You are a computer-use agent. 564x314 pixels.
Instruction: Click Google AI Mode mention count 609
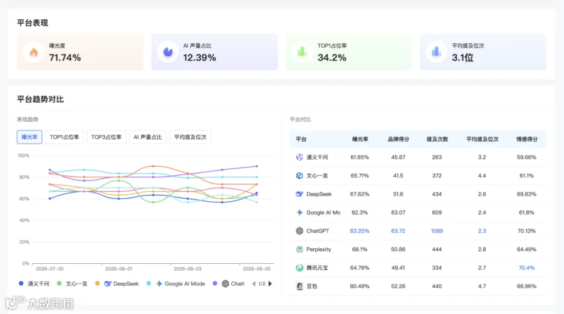tap(437, 212)
